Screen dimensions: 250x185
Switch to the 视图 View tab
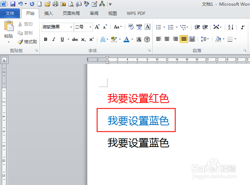[113, 13]
